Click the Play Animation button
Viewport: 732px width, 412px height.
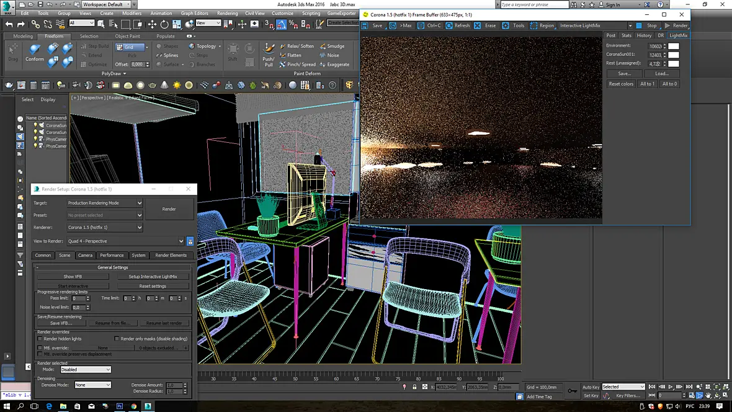pyautogui.click(x=671, y=387)
